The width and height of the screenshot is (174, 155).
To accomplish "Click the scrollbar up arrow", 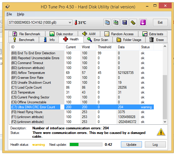I will coord(165,46).
